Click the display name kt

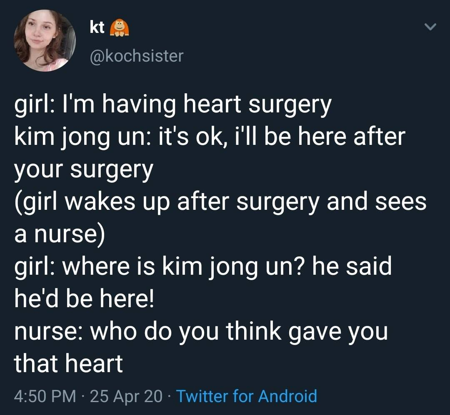97,28
